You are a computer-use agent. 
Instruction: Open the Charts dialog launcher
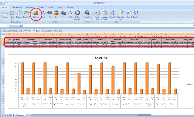(80, 22)
